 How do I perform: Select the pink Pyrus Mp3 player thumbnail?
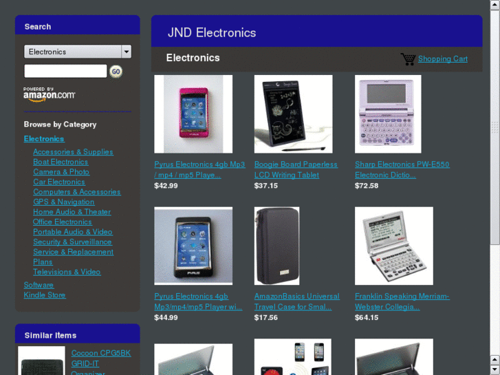(x=193, y=114)
